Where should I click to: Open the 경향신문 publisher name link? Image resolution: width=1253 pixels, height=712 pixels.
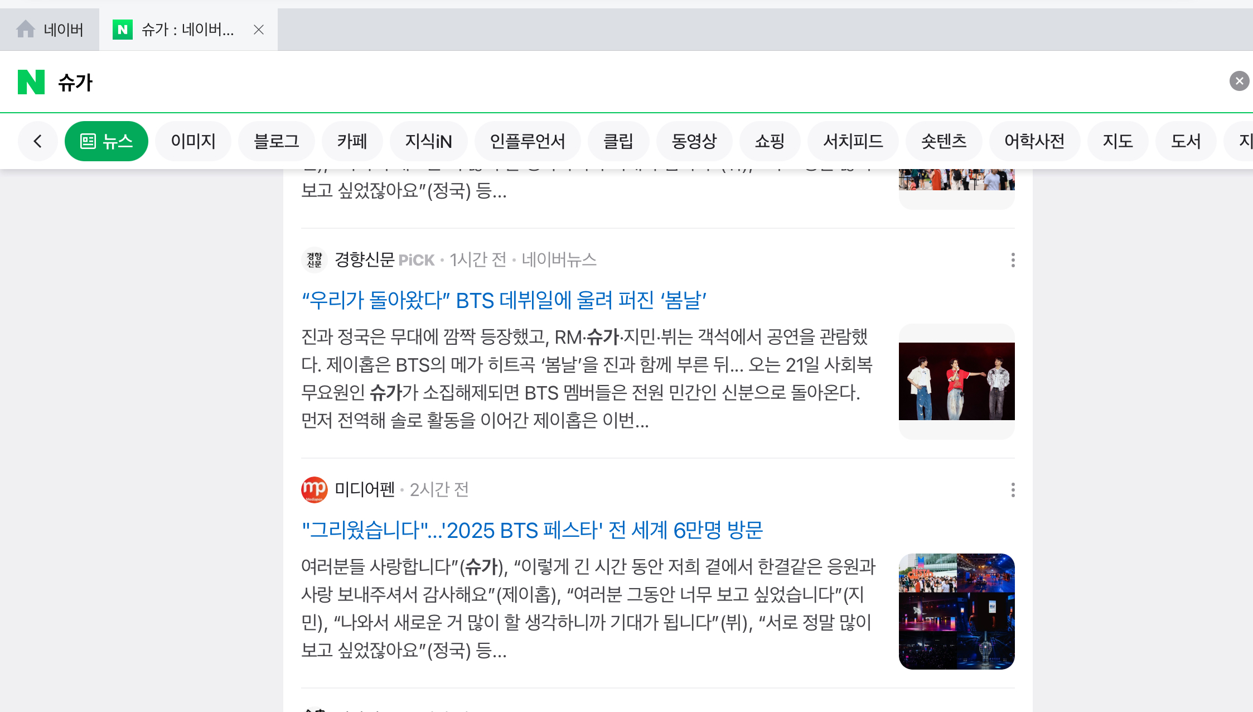365,259
